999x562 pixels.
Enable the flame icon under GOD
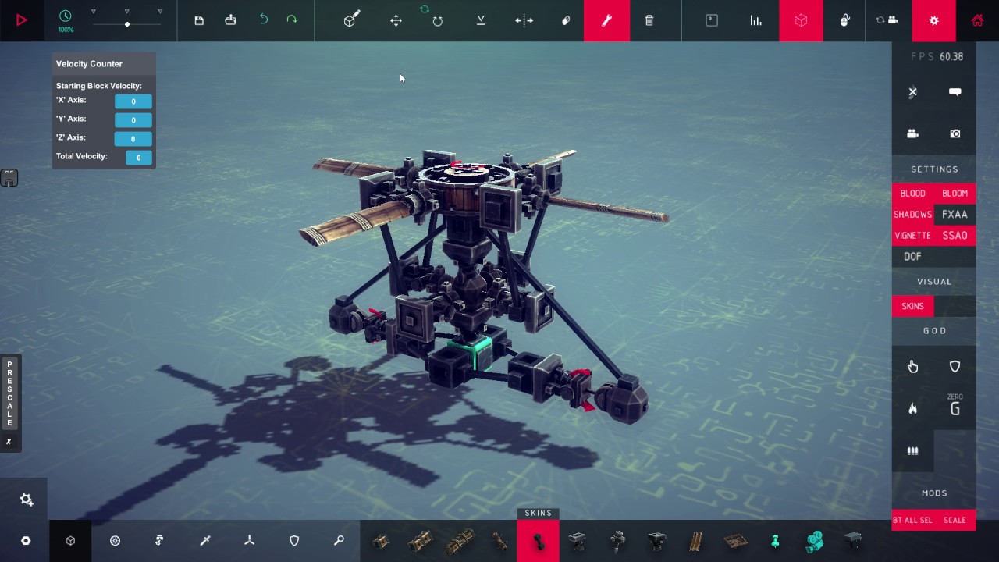tap(912, 409)
